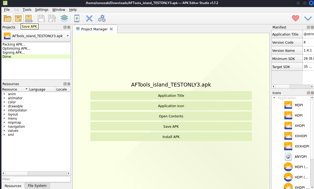Expand the interpolator resource folder
This screenshot has height=189, width=314.
[4, 110]
